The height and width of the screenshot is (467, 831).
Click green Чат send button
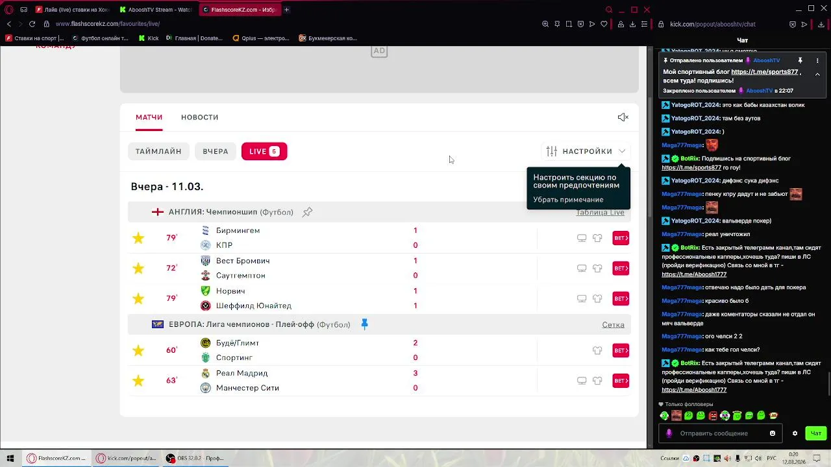pyautogui.click(x=816, y=433)
